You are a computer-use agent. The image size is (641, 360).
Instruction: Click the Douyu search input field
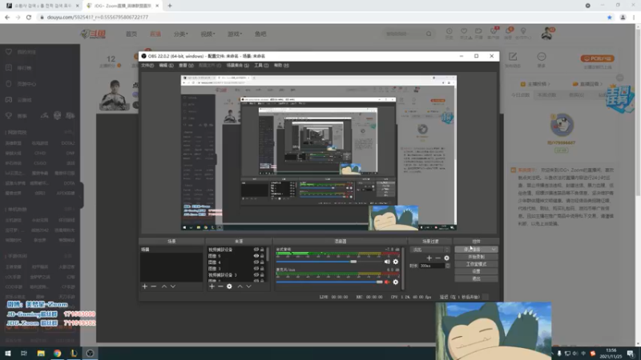pyautogui.click(x=403, y=34)
